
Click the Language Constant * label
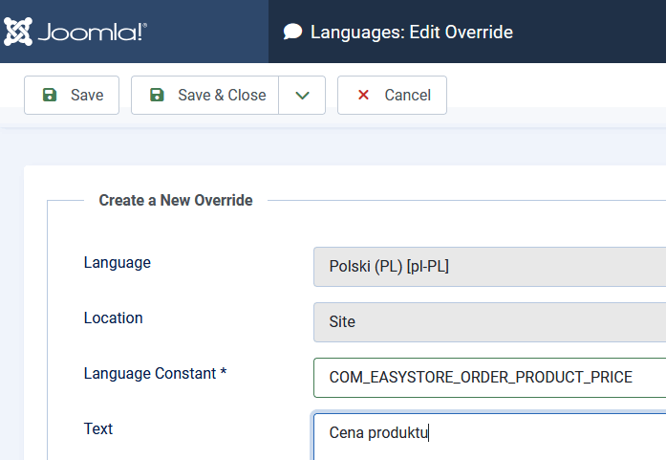click(155, 374)
